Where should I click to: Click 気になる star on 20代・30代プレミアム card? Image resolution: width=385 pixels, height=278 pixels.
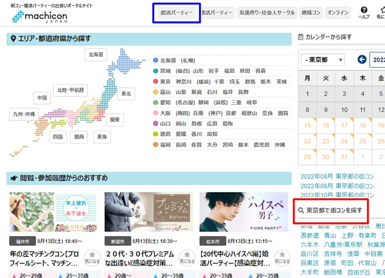pos(187,257)
